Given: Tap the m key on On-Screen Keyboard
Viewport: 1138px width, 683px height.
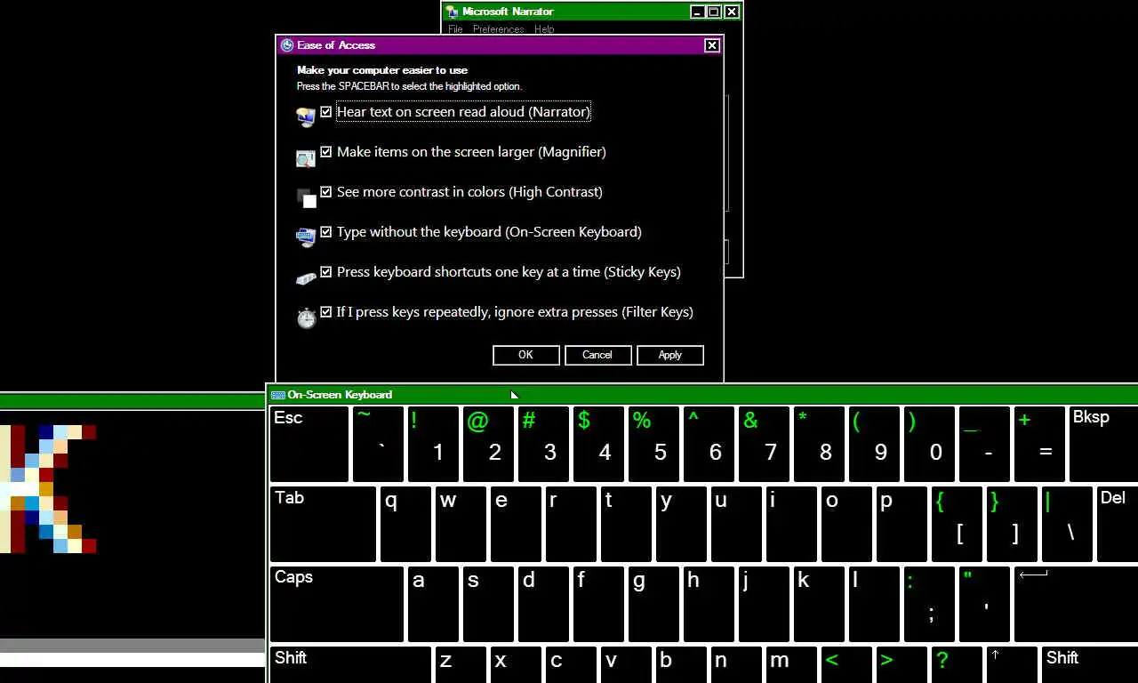Looking at the screenshot, I should (x=791, y=665).
